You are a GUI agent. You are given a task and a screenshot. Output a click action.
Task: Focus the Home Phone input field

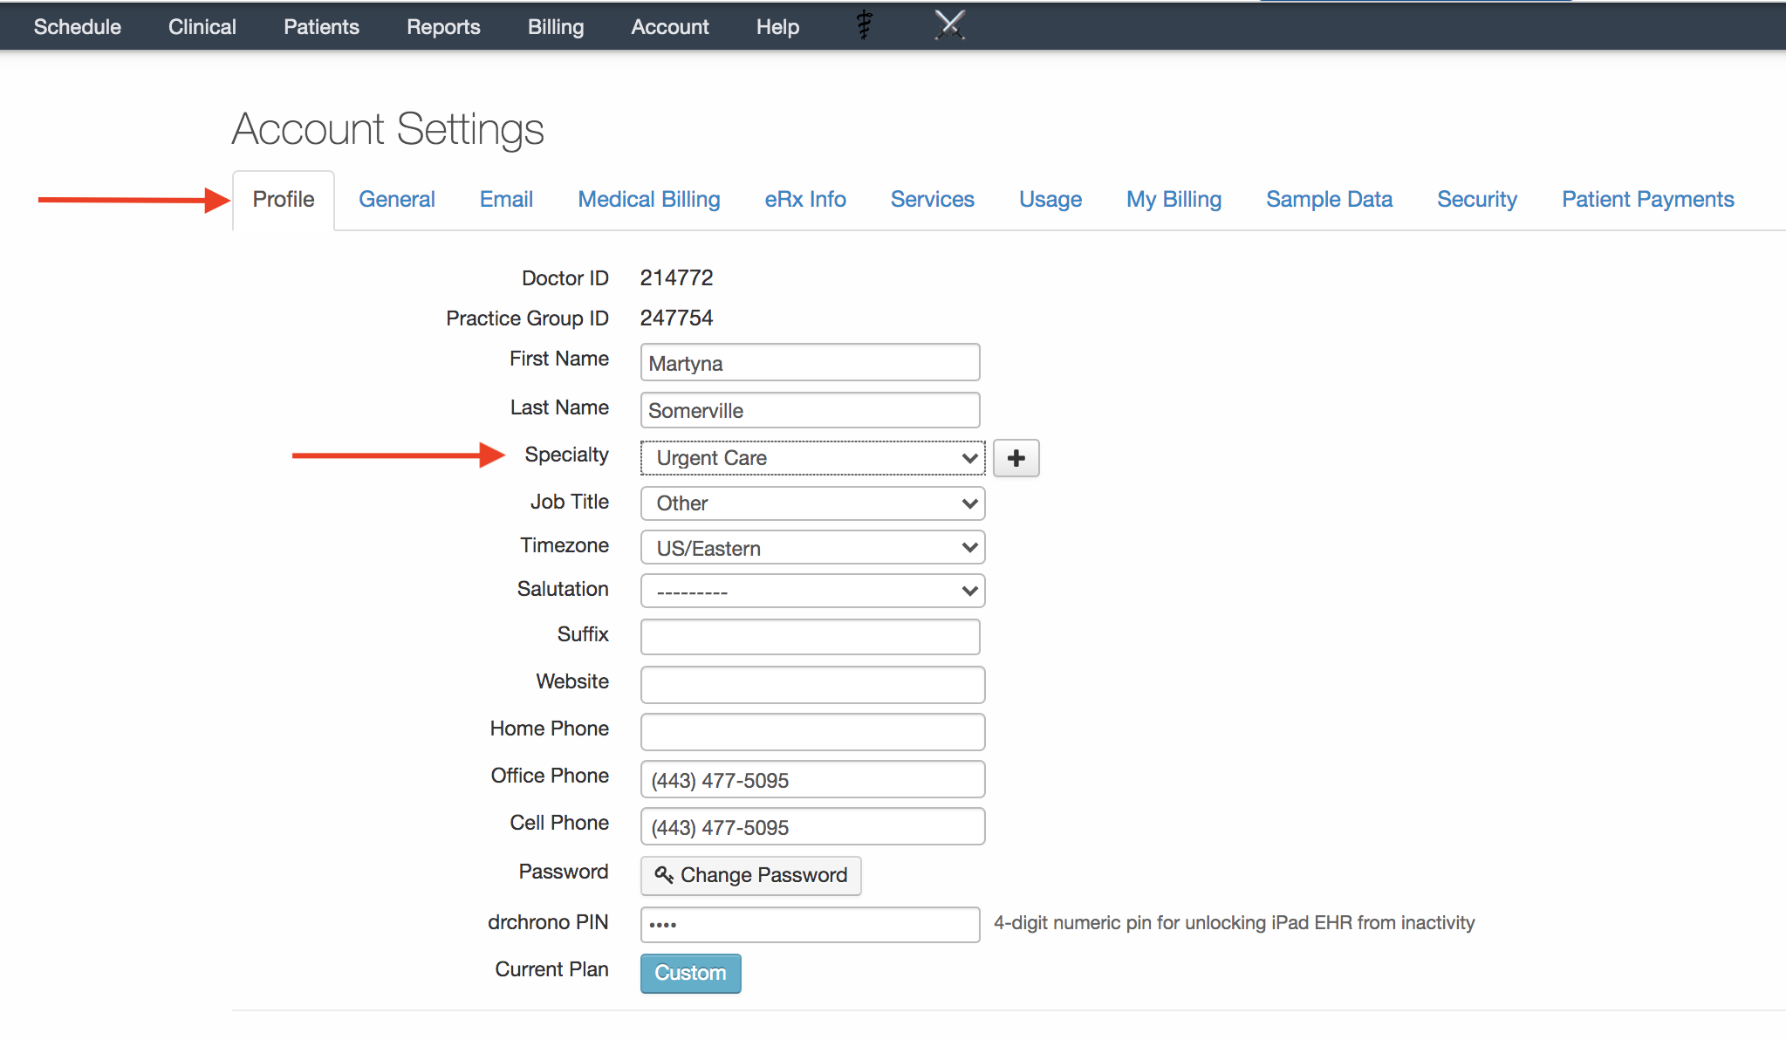coord(812,732)
